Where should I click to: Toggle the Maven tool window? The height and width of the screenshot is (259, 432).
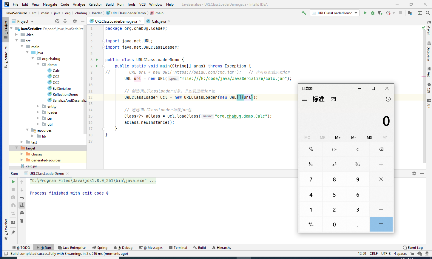429,28
